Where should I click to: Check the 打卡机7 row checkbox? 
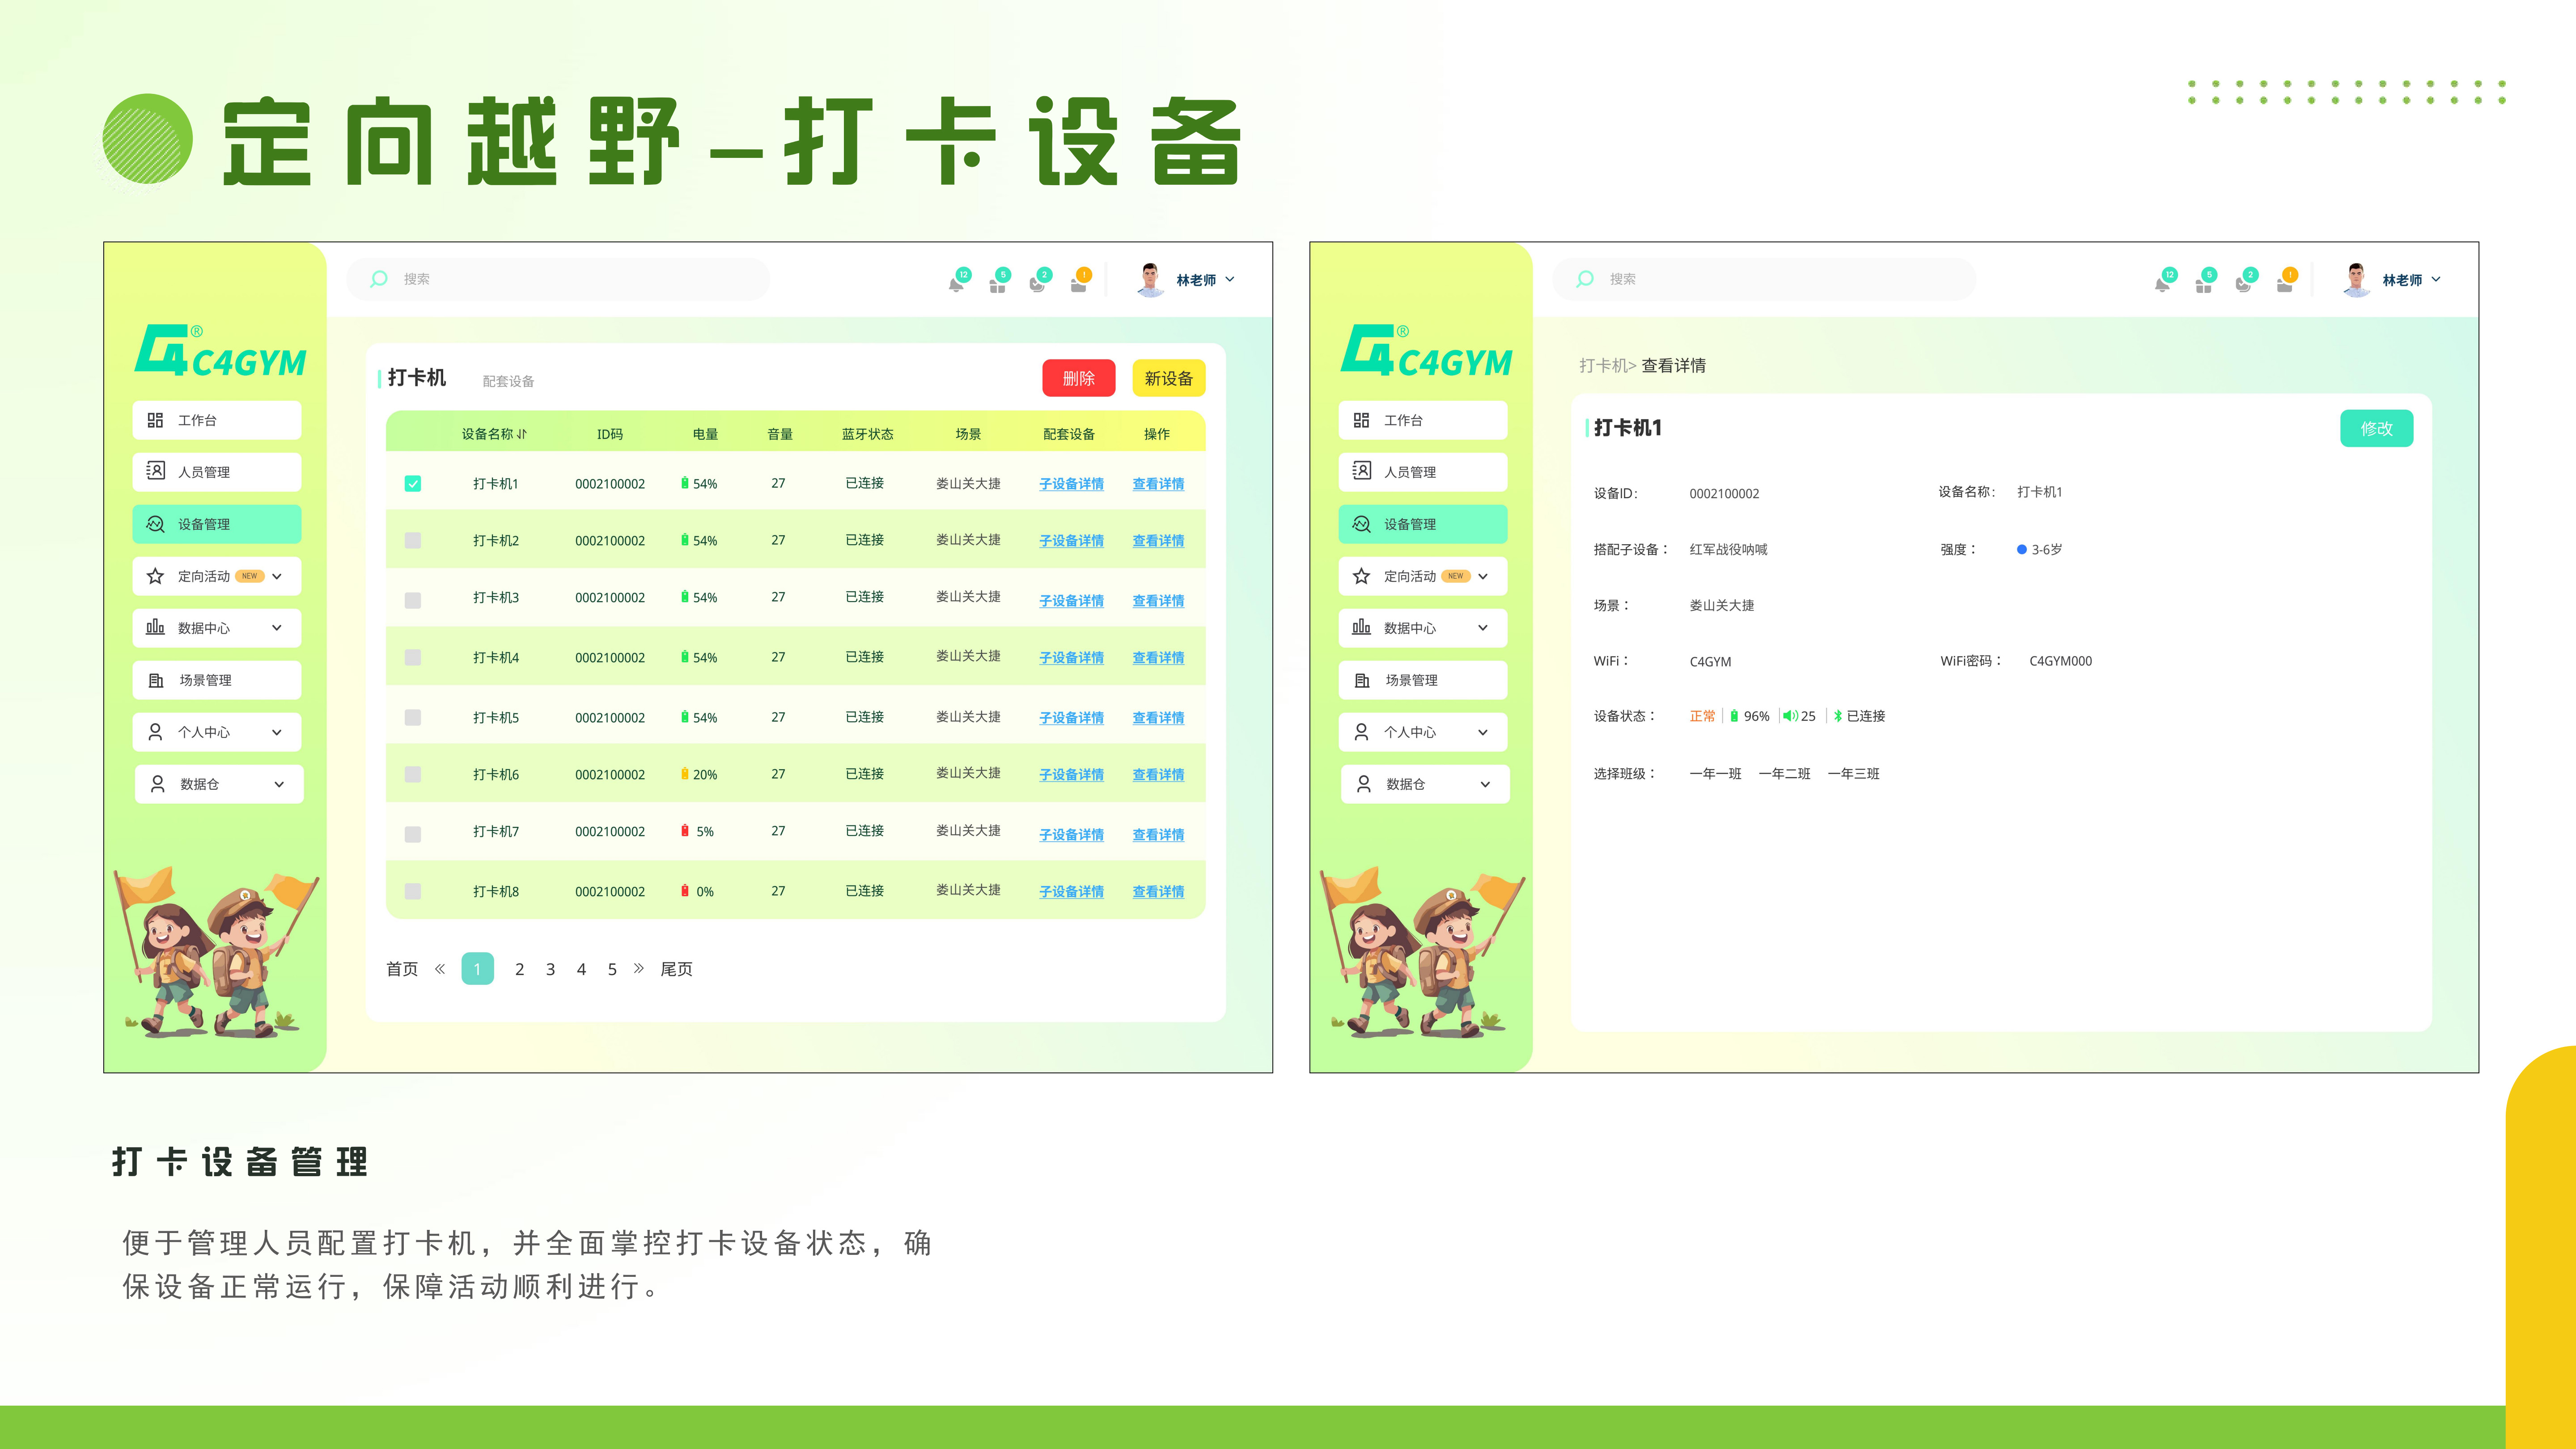click(x=413, y=835)
